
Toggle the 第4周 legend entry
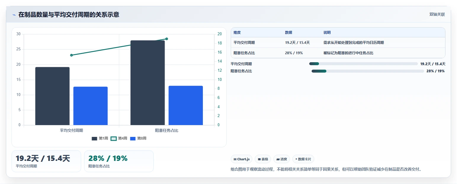point(119,138)
